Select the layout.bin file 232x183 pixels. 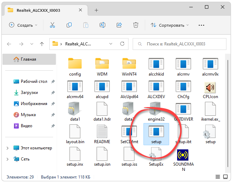[75, 134]
